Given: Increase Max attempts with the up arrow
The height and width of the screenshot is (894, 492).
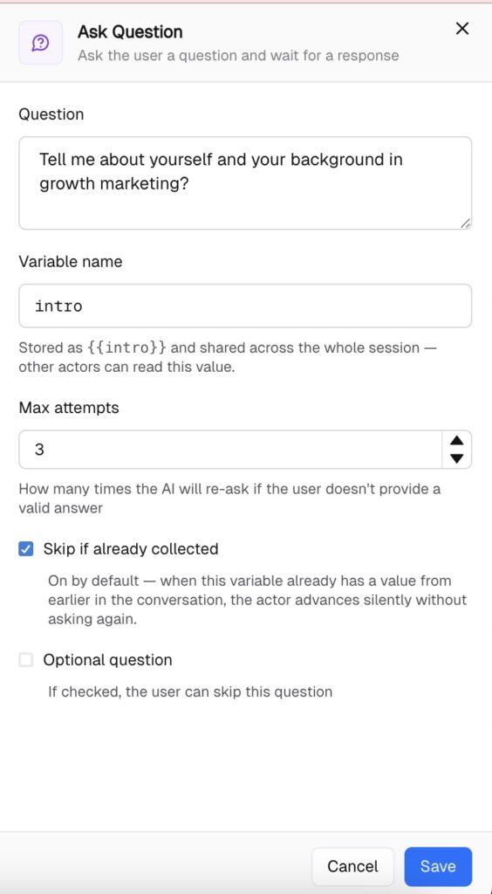Looking at the screenshot, I should [x=457, y=441].
